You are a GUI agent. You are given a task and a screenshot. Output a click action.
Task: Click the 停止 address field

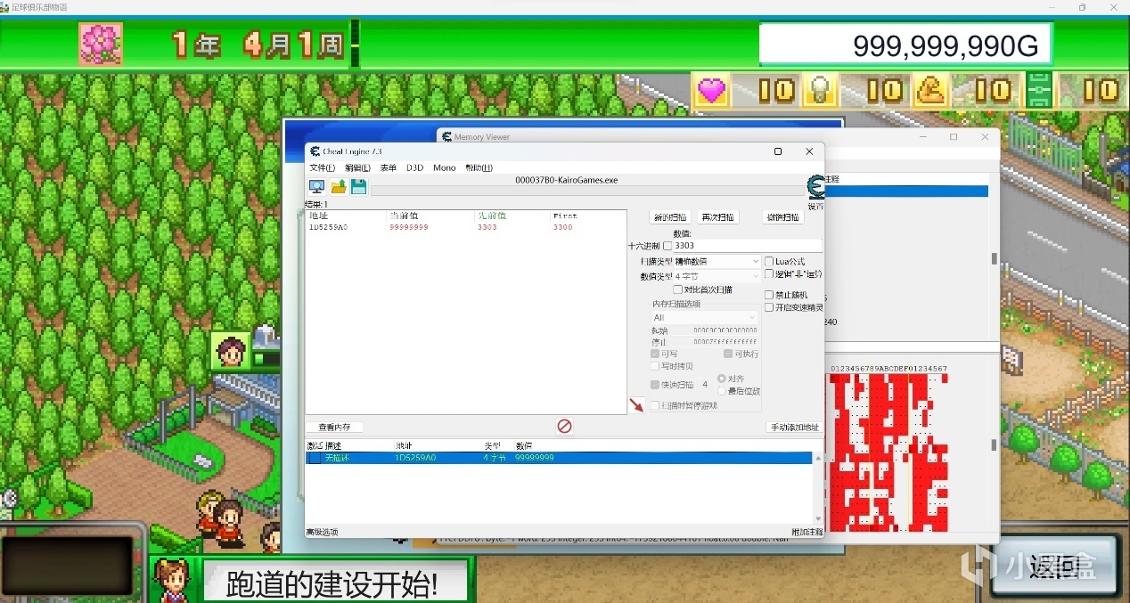click(725, 341)
